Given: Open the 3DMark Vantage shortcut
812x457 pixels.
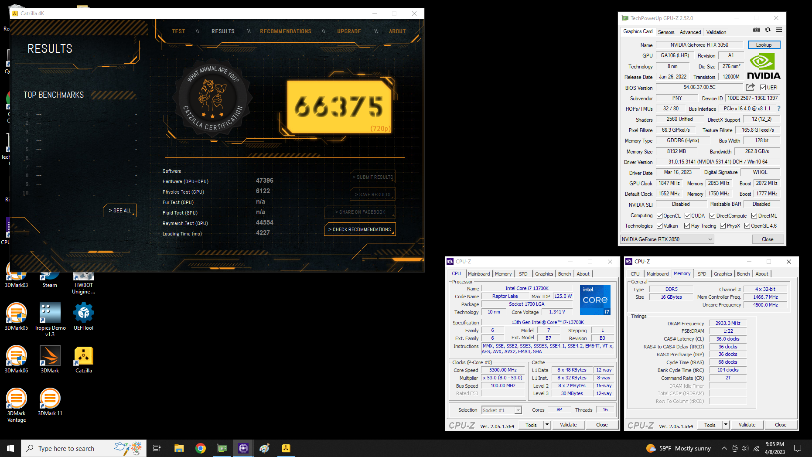Looking at the screenshot, I should 16,405.
